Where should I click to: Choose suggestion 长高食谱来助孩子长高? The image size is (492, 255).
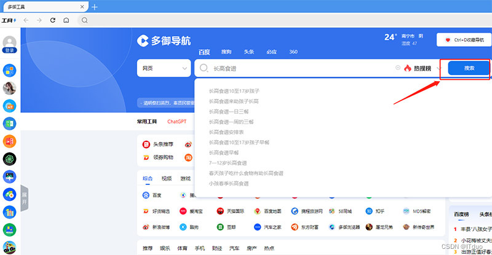pos(234,101)
